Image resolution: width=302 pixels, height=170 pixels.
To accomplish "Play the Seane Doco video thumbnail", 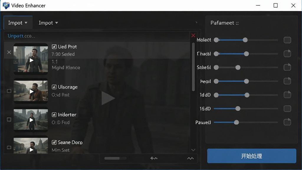I will pos(31,145).
